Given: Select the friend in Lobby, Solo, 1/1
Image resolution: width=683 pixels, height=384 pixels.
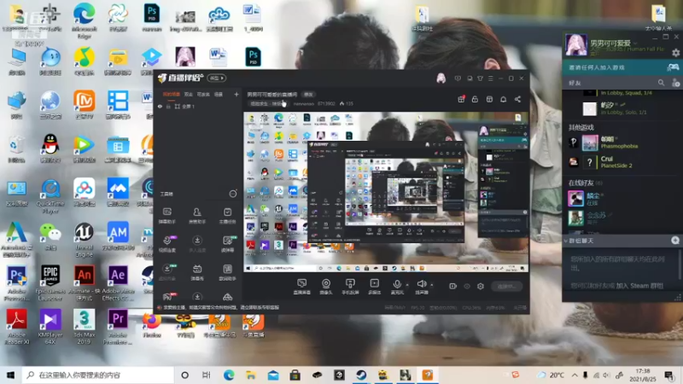Looking at the screenshot, I should pyautogui.click(x=623, y=108).
